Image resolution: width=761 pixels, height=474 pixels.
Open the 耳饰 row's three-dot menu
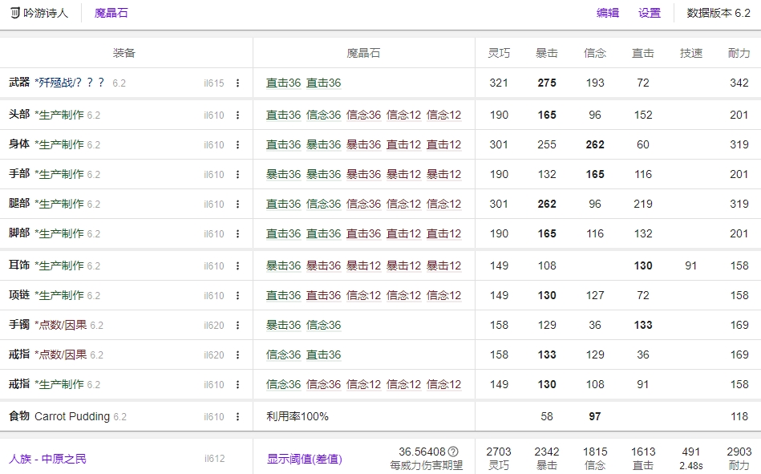(236, 265)
